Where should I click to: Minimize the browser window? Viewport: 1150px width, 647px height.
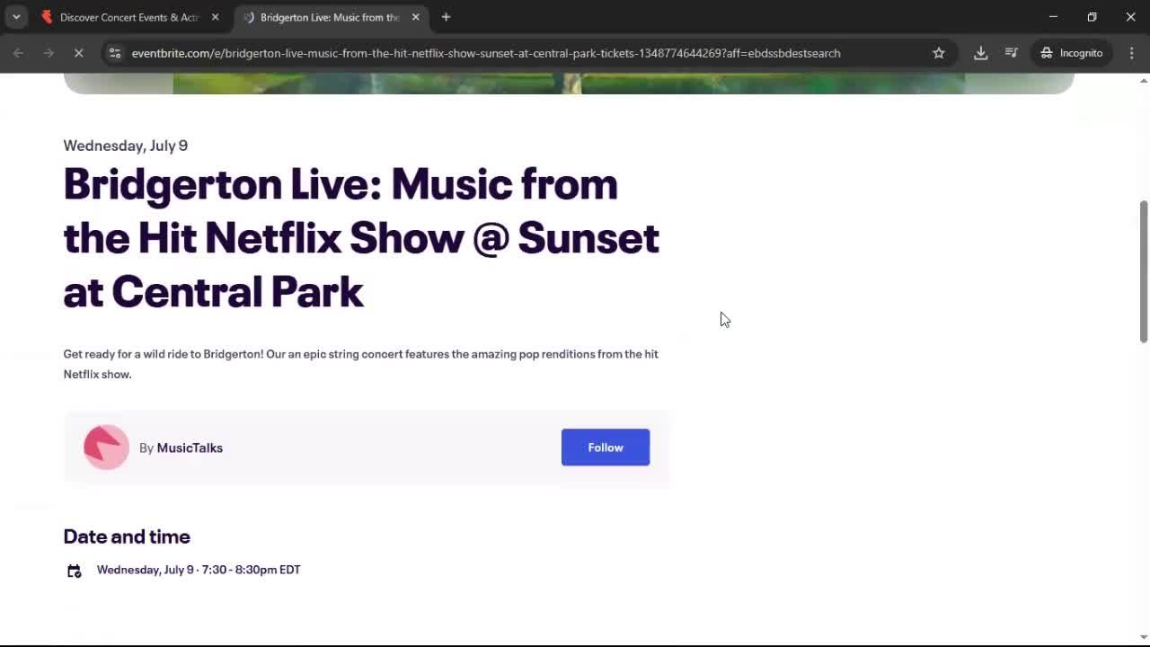point(1053,17)
